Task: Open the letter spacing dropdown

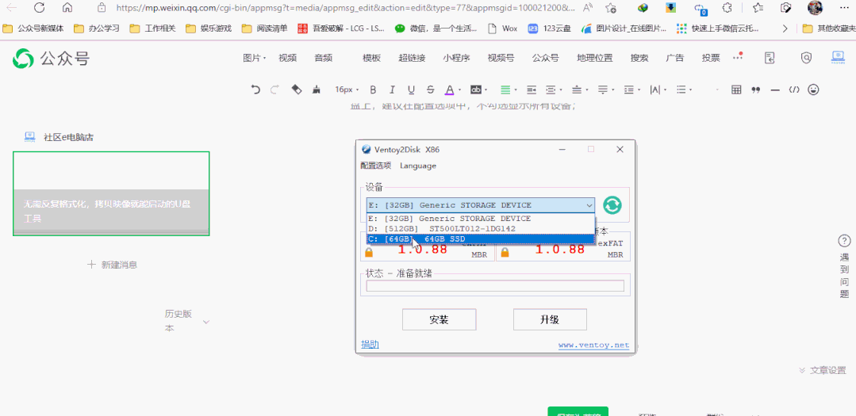Action: (x=658, y=90)
